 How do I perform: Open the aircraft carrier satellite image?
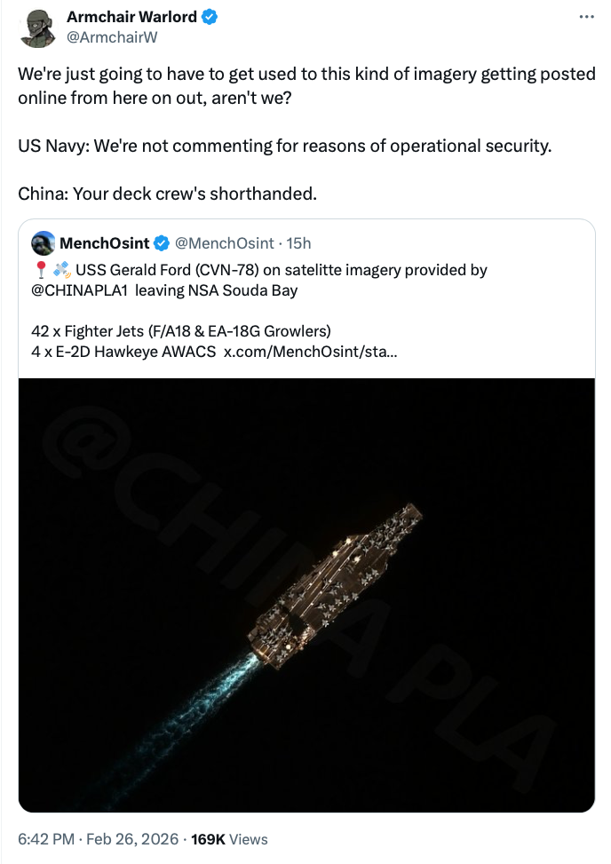click(306, 594)
